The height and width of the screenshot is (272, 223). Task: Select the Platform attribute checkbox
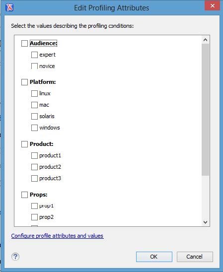(x=24, y=82)
